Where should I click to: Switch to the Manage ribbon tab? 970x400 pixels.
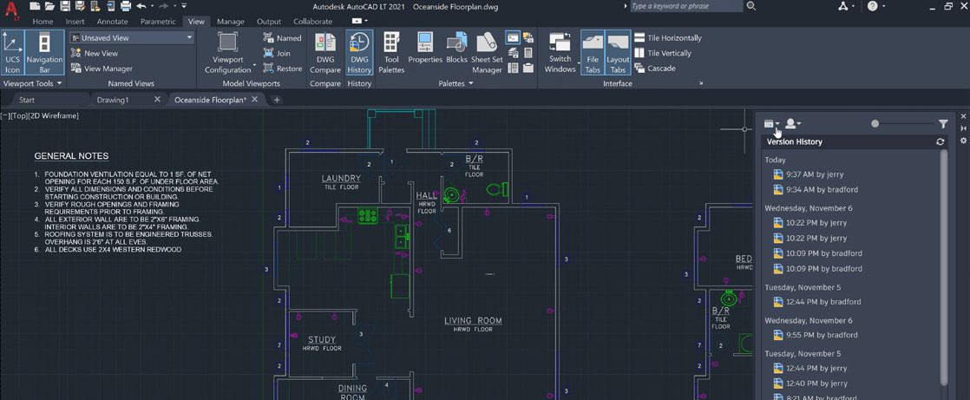231,22
